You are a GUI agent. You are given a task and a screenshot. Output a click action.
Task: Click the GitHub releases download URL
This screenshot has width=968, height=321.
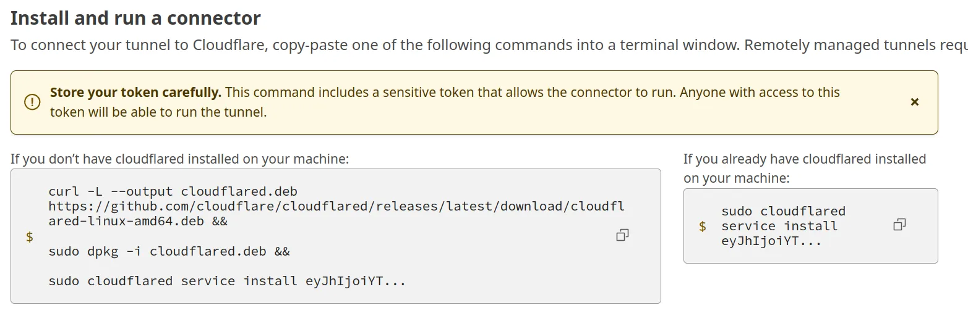coord(336,206)
